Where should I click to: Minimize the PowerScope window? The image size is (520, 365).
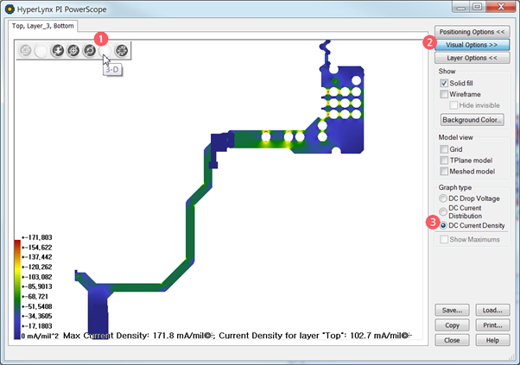pos(460,7)
